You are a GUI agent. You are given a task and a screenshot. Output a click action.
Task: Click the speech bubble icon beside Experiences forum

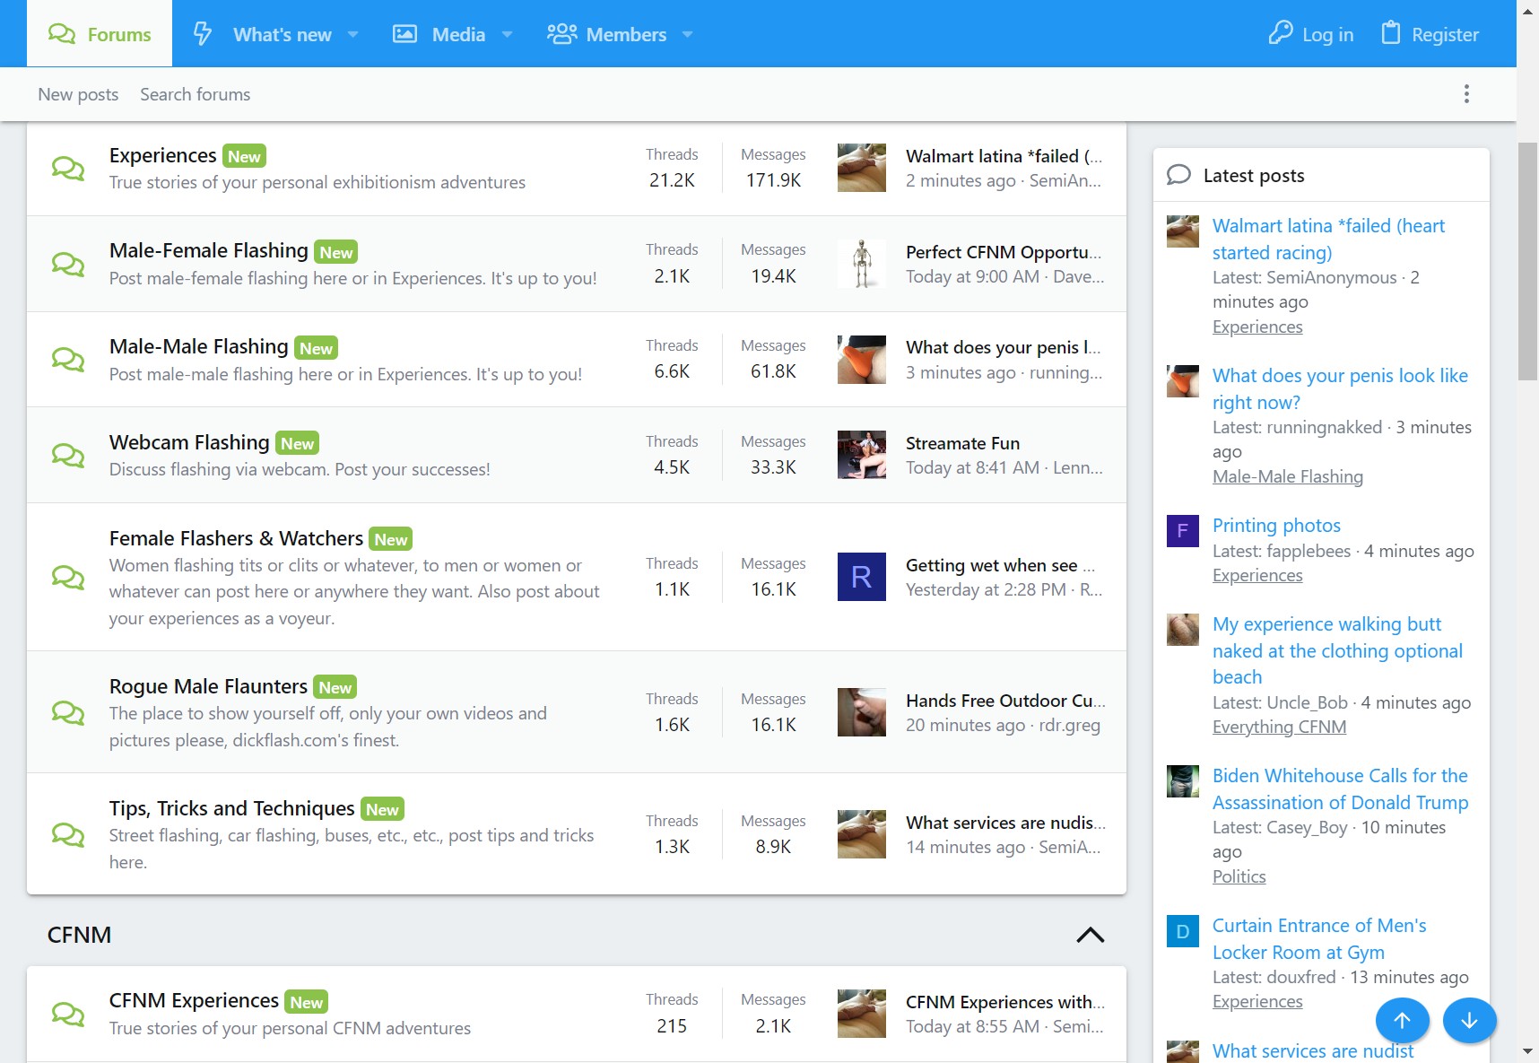[68, 169]
